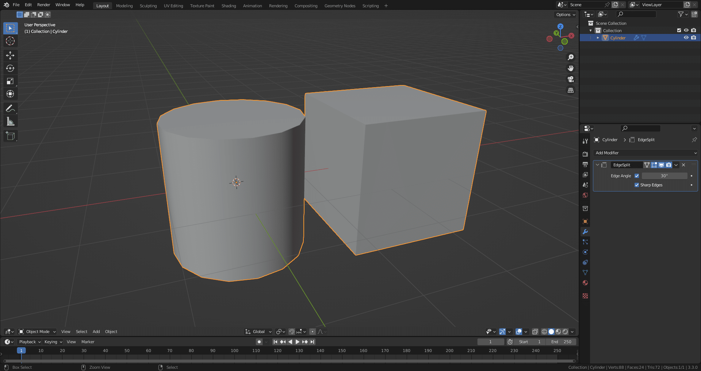Click the Options button in viewport header
The width and height of the screenshot is (701, 371).
click(565, 15)
